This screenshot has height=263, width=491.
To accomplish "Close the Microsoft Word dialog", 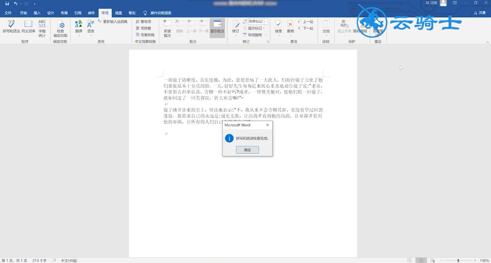I will 267,125.
